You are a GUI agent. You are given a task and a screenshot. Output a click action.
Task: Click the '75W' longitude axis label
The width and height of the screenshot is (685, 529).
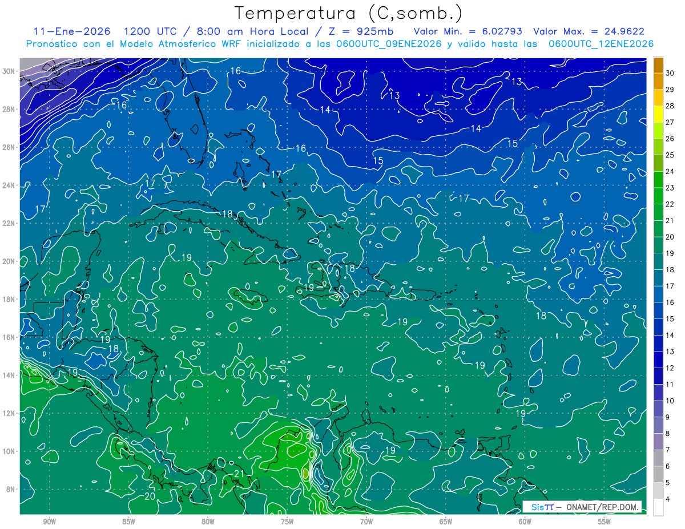click(x=287, y=522)
